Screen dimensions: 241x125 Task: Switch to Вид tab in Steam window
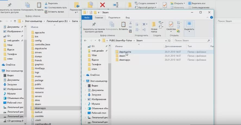pos(128,17)
